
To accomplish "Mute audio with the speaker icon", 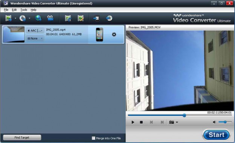I will pyautogui.click(x=214, y=122).
